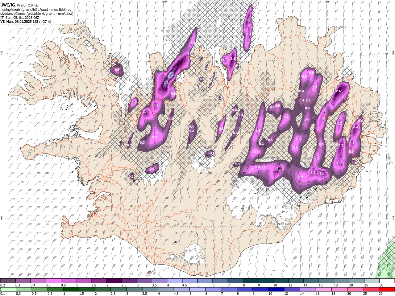The width and height of the screenshot is (395, 296).
Task: Click the '30' label in the rain legend row
Action: coord(381,294)
